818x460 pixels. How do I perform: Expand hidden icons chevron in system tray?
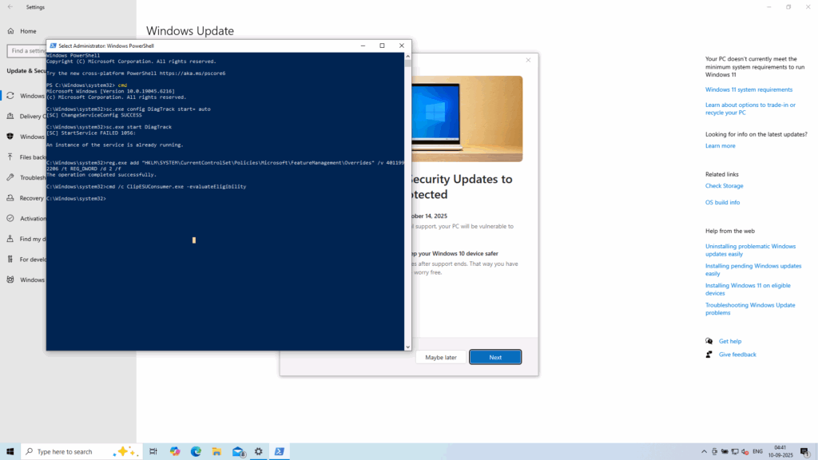[705, 451]
